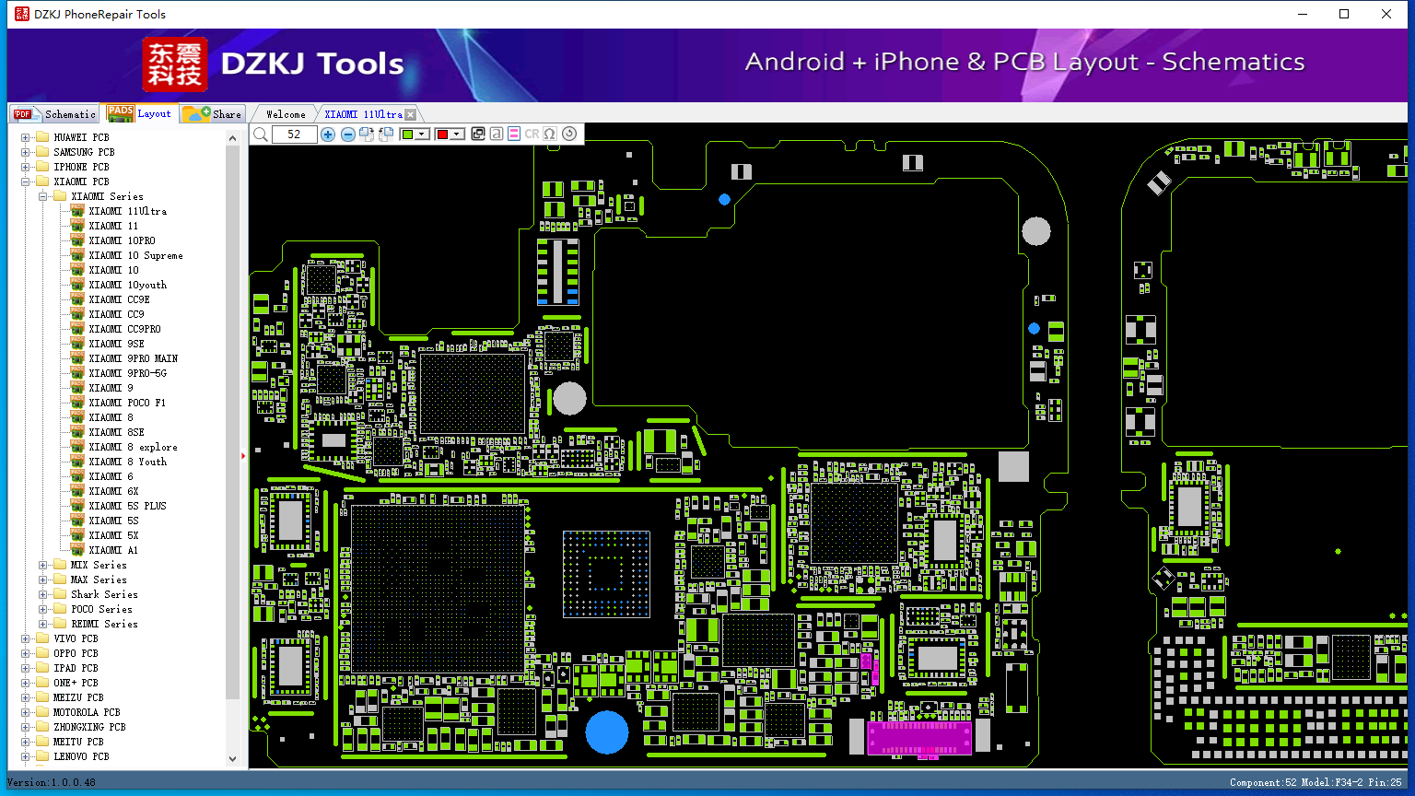Collapse the XIAOMI PCB folder
This screenshot has width=1415, height=796.
pos(26,181)
